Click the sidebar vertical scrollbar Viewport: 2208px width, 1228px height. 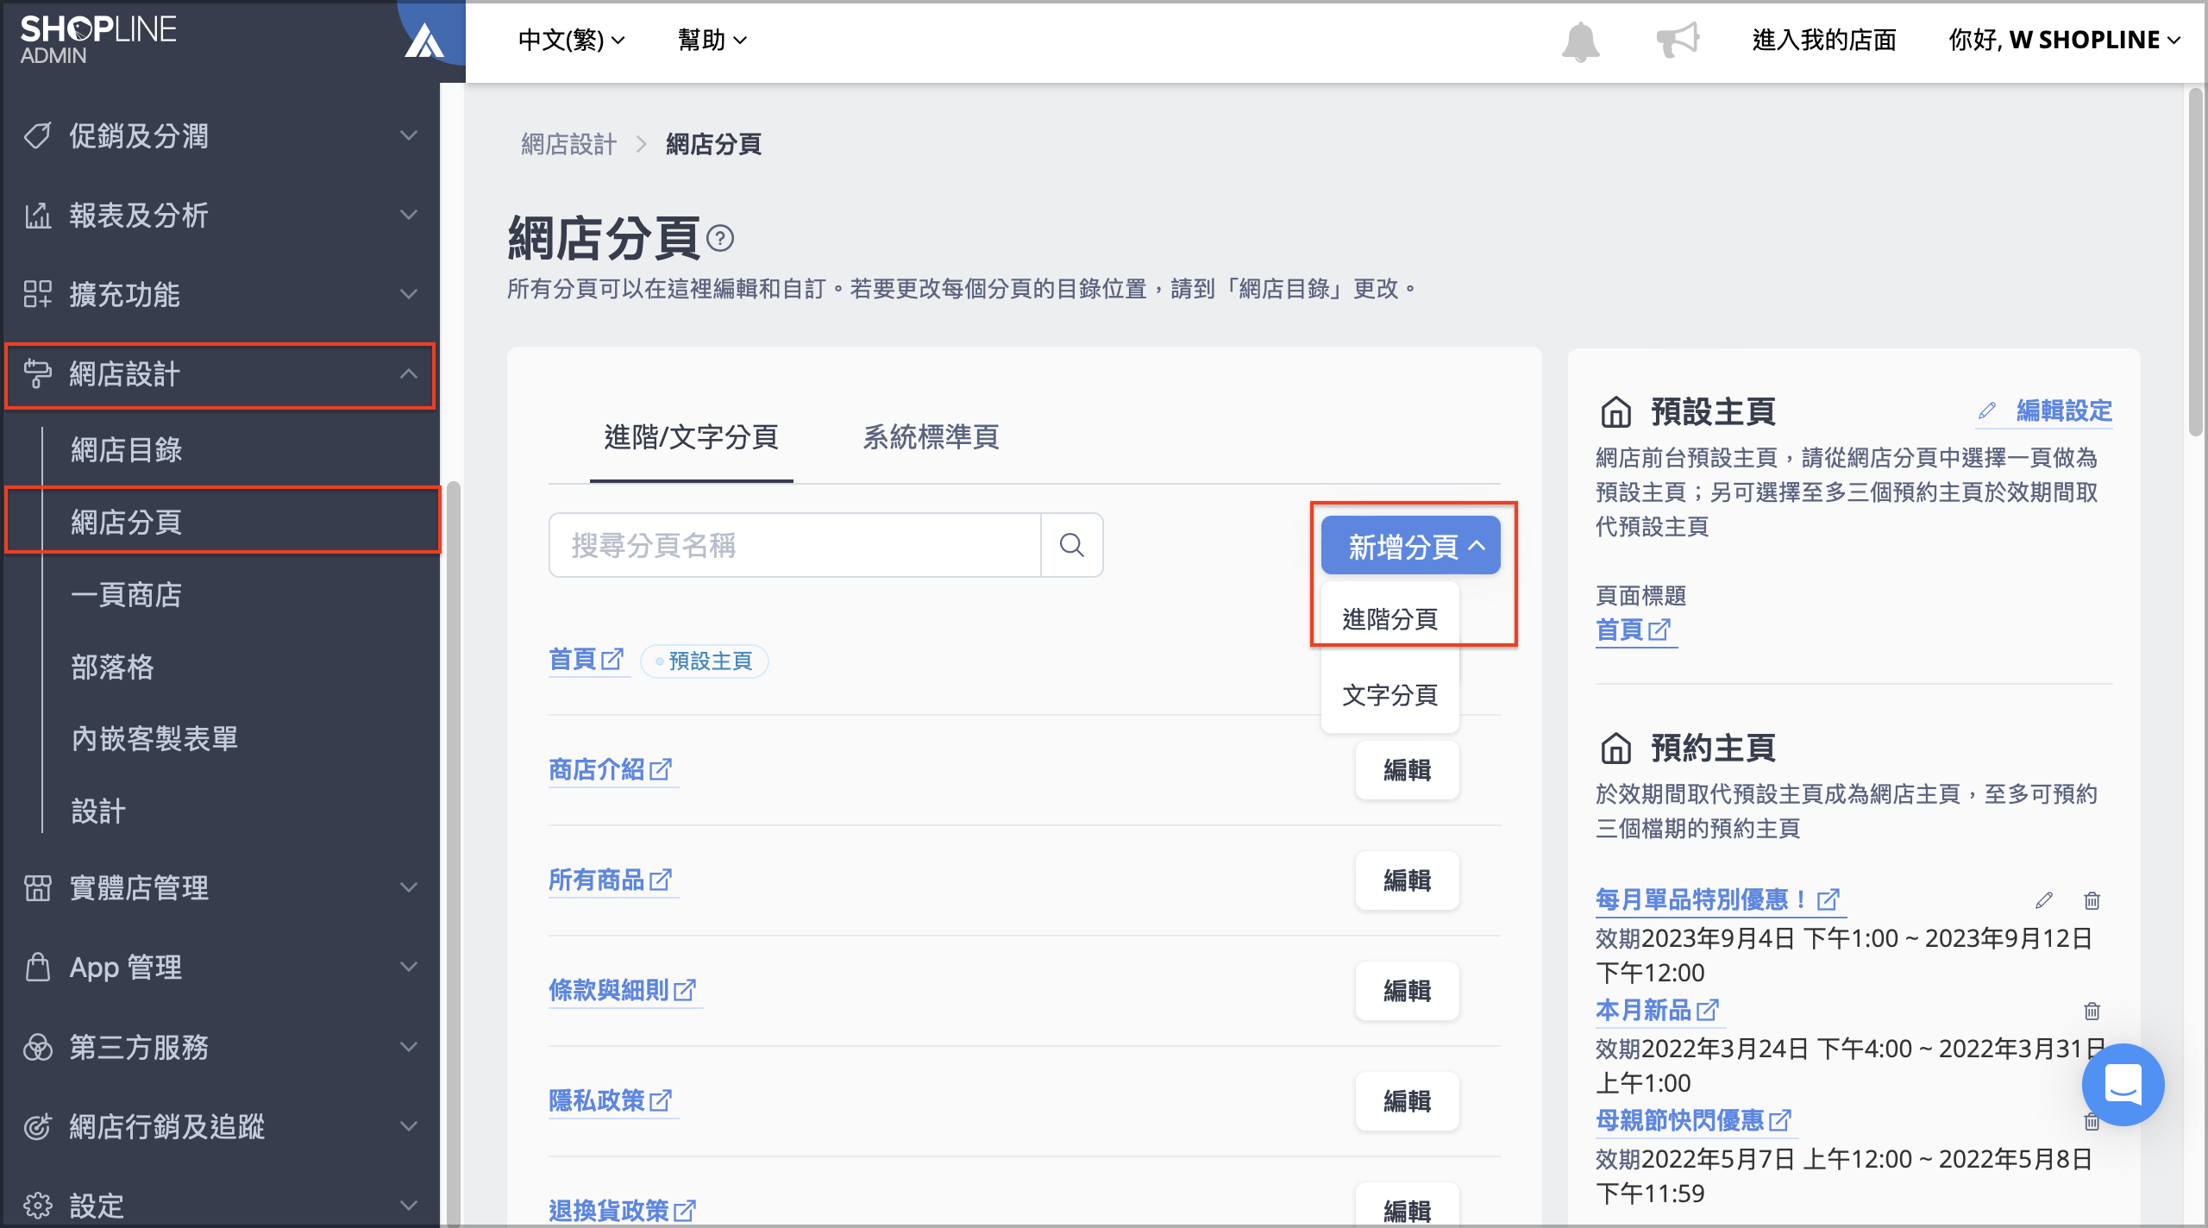pyautogui.click(x=452, y=852)
